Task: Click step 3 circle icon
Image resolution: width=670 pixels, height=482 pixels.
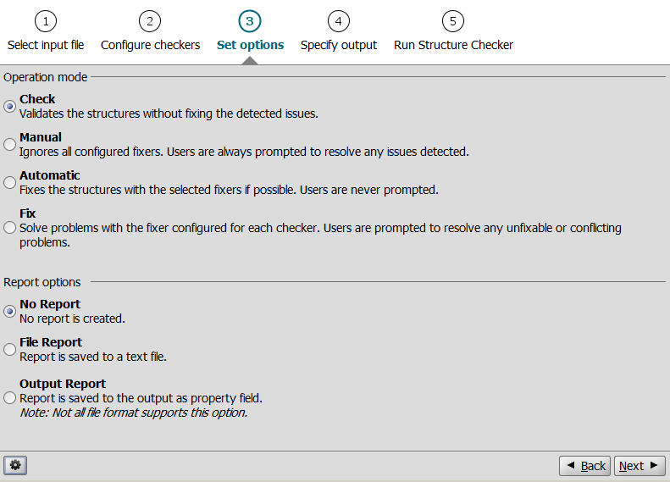Action: (250, 21)
